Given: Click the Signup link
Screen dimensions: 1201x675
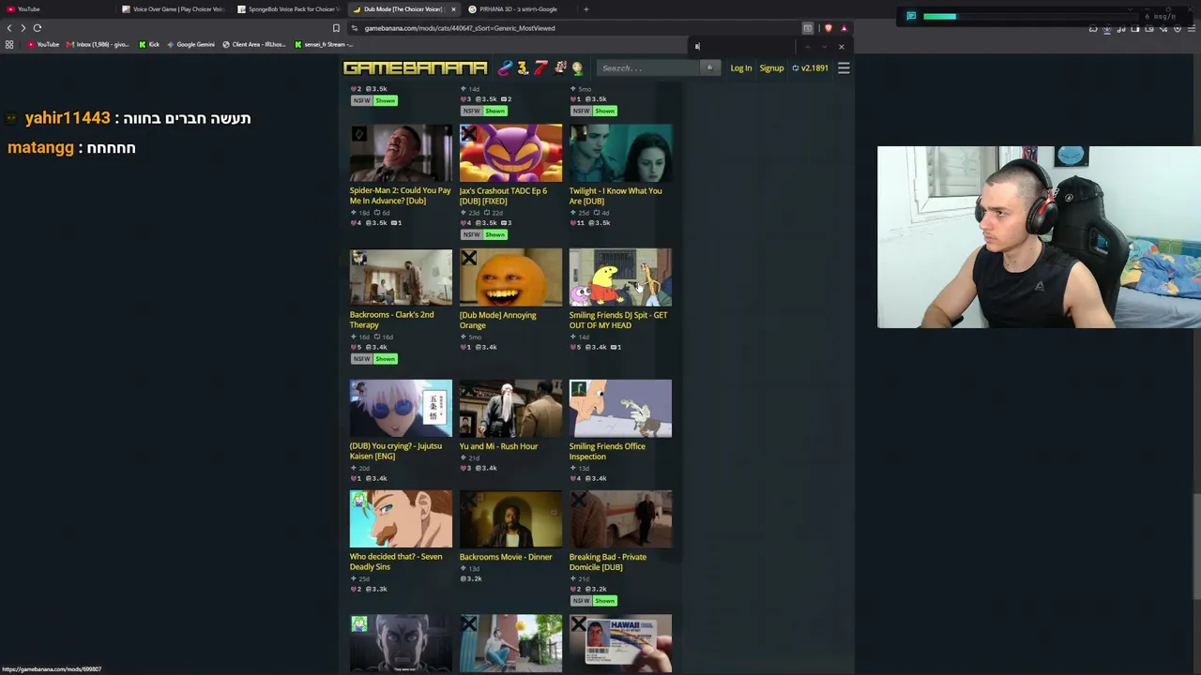Looking at the screenshot, I should pyautogui.click(x=771, y=67).
